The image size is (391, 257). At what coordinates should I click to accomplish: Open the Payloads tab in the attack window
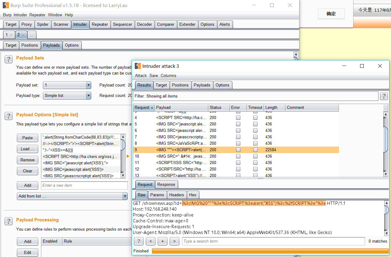202,85
